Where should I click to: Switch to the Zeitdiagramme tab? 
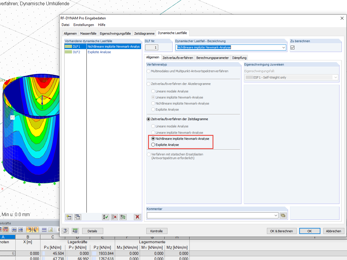click(144, 34)
